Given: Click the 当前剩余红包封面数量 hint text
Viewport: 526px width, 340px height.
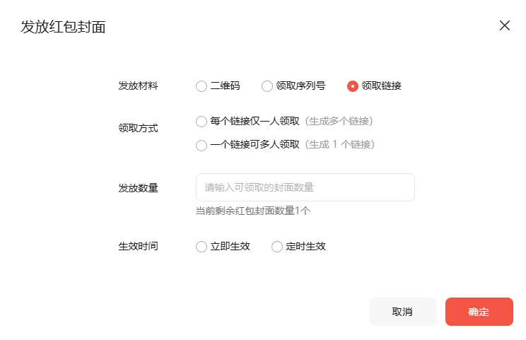Looking at the screenshot, I should point(253,211).
